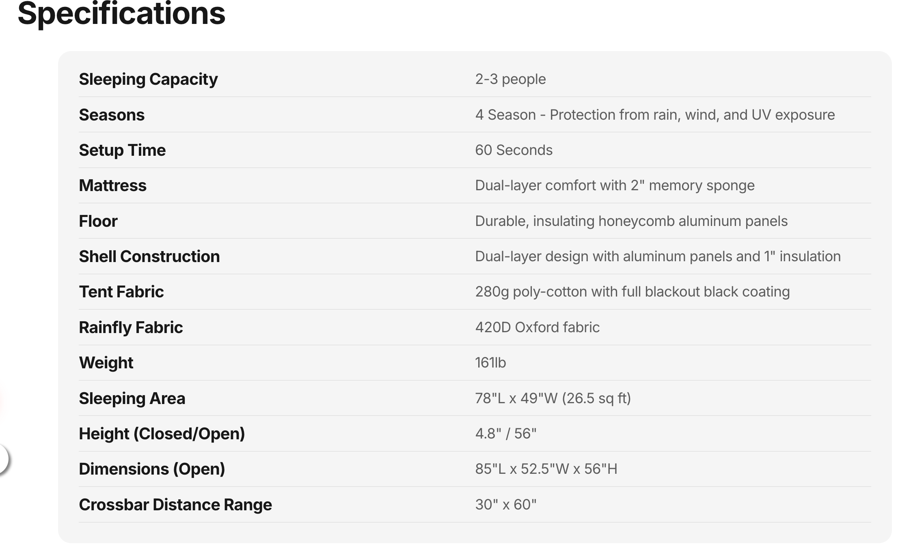Click the Weight row label
The height and width of the screenshot is (546, 911).
pos(106,363)
